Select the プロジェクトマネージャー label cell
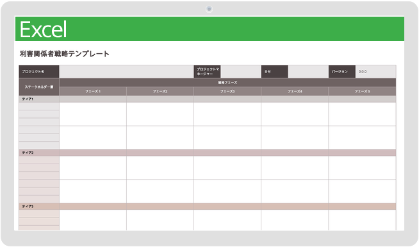Image resolution: width=419 pixels, height=247 pixels. 207,72
